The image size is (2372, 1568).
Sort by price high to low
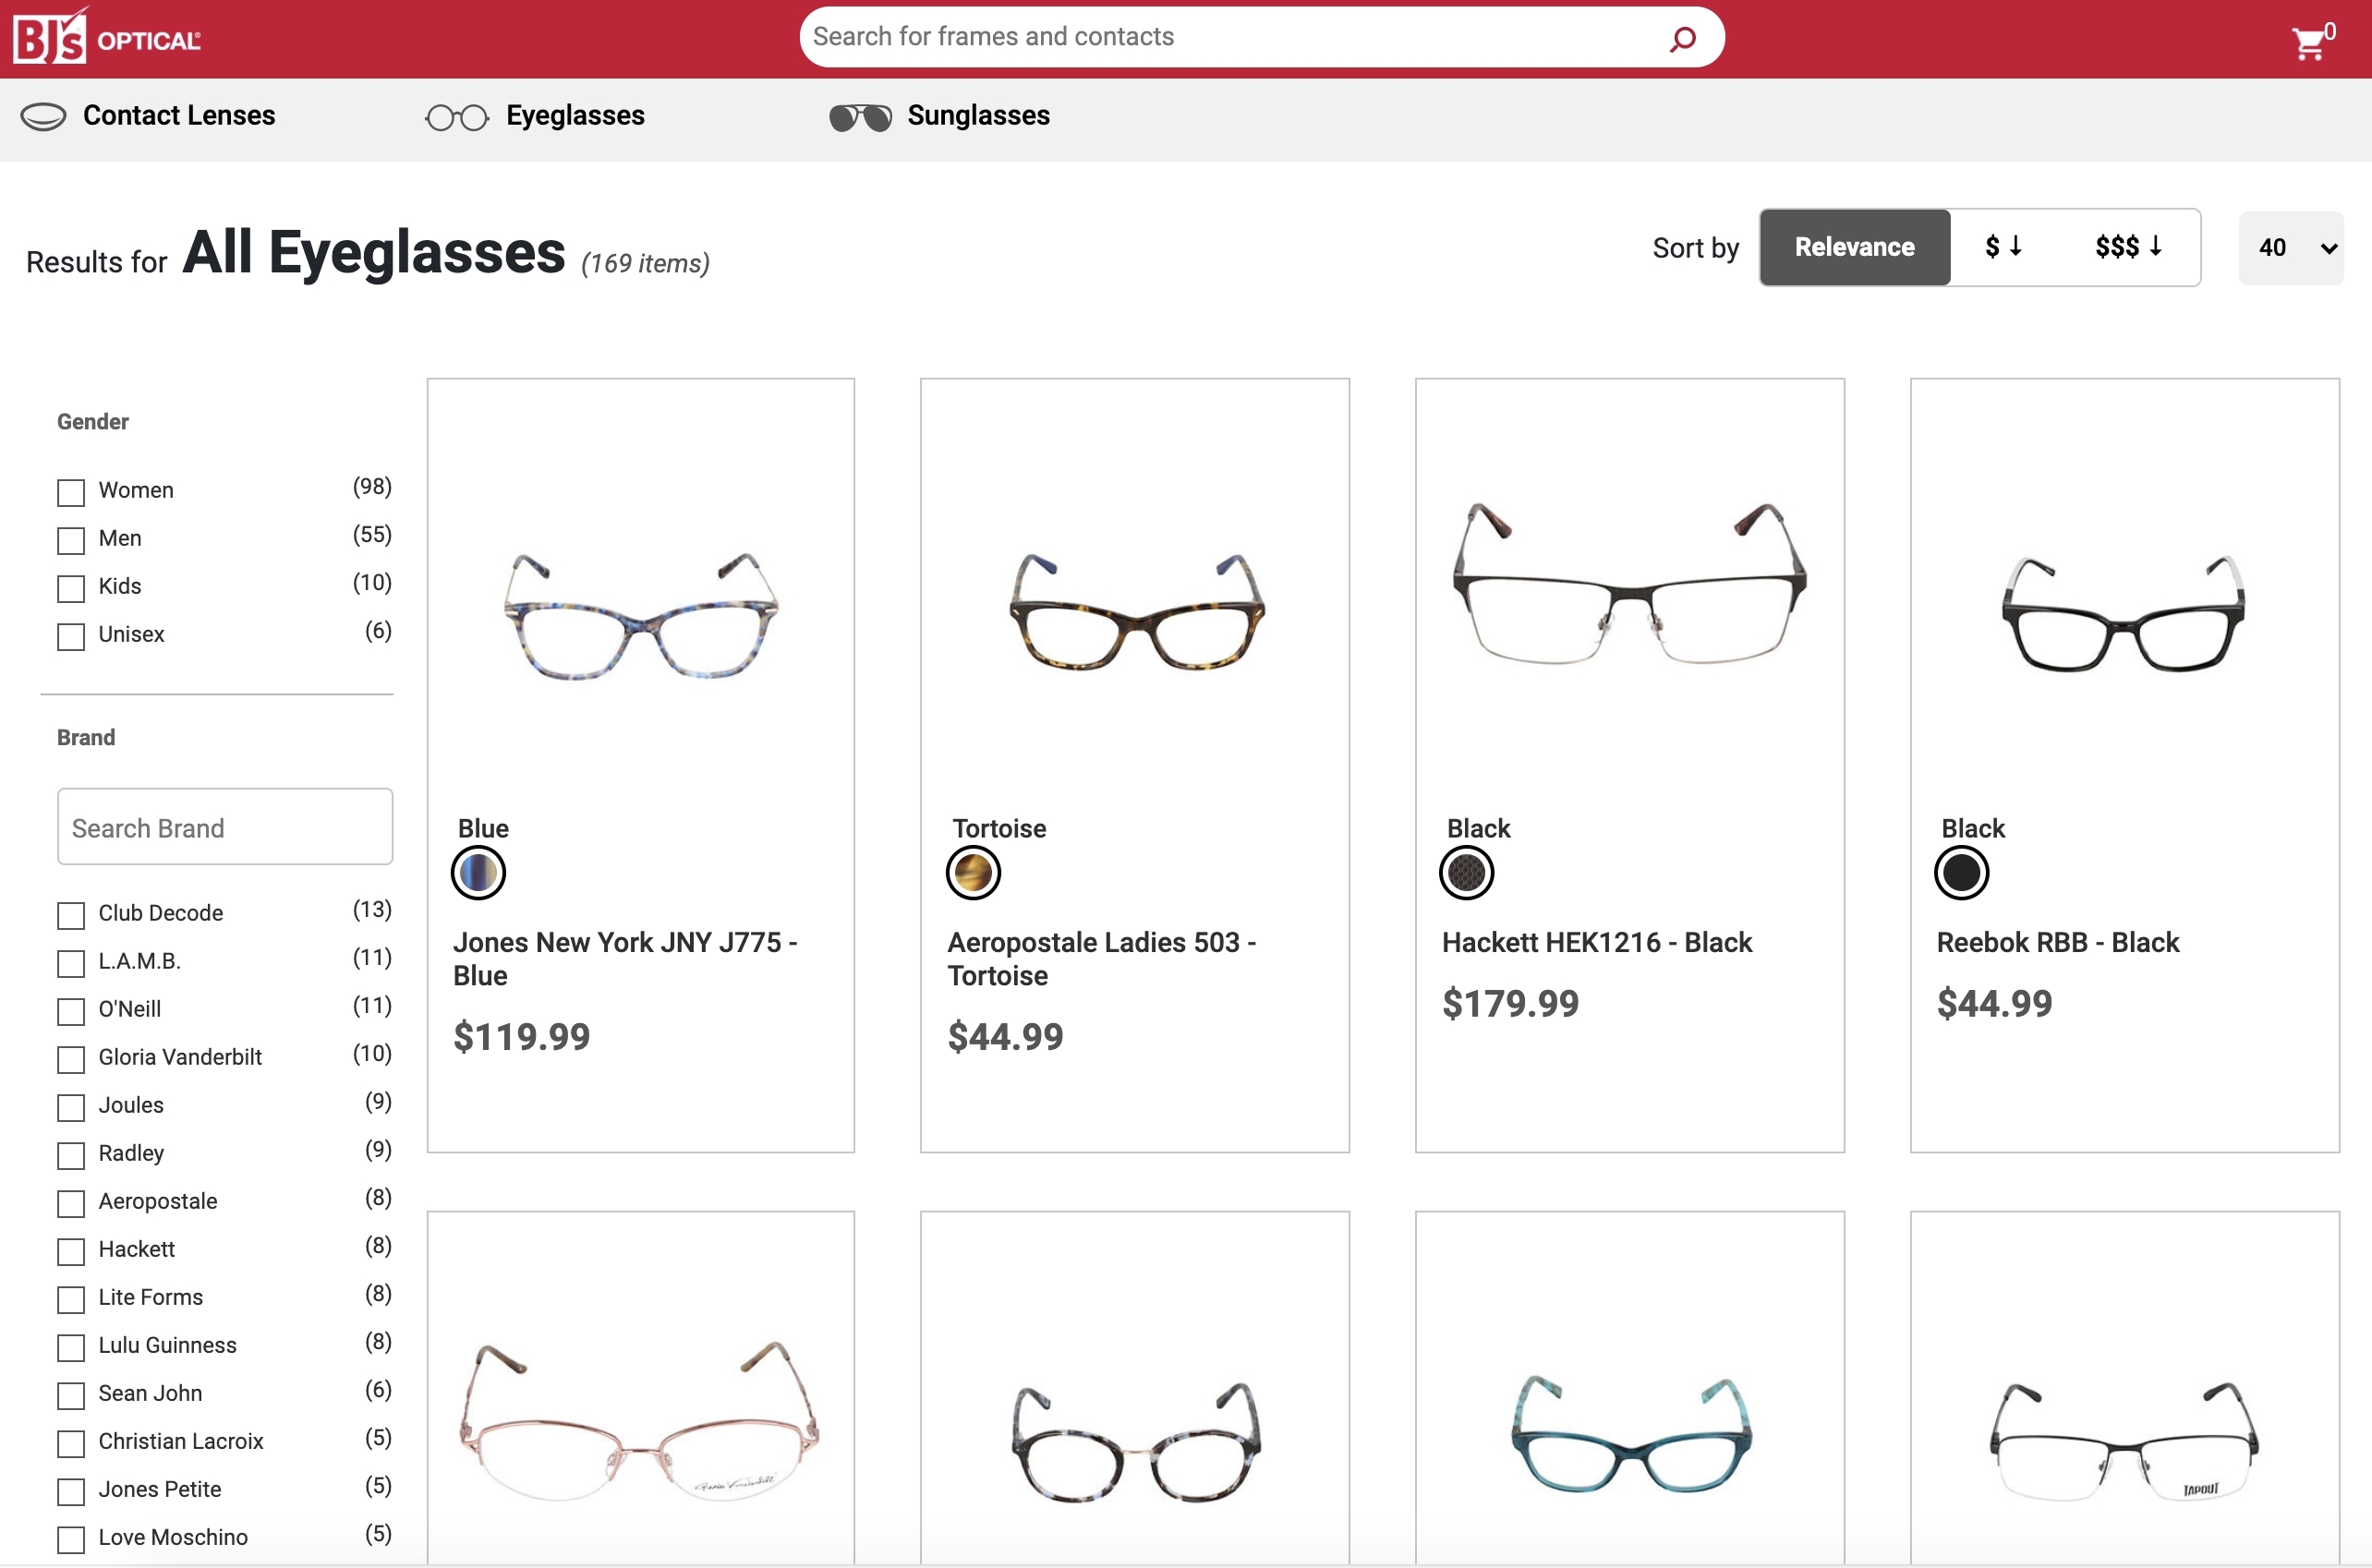click(x=2128, y=247)
